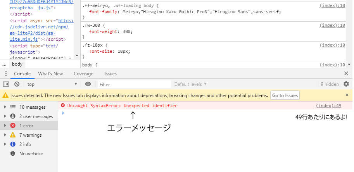Click body selector in Styles
The image size is (354, 172).
point(87,65)
